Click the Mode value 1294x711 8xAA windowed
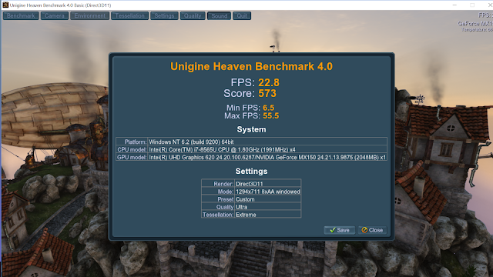 pyautogui.click(x=268, y=192)
